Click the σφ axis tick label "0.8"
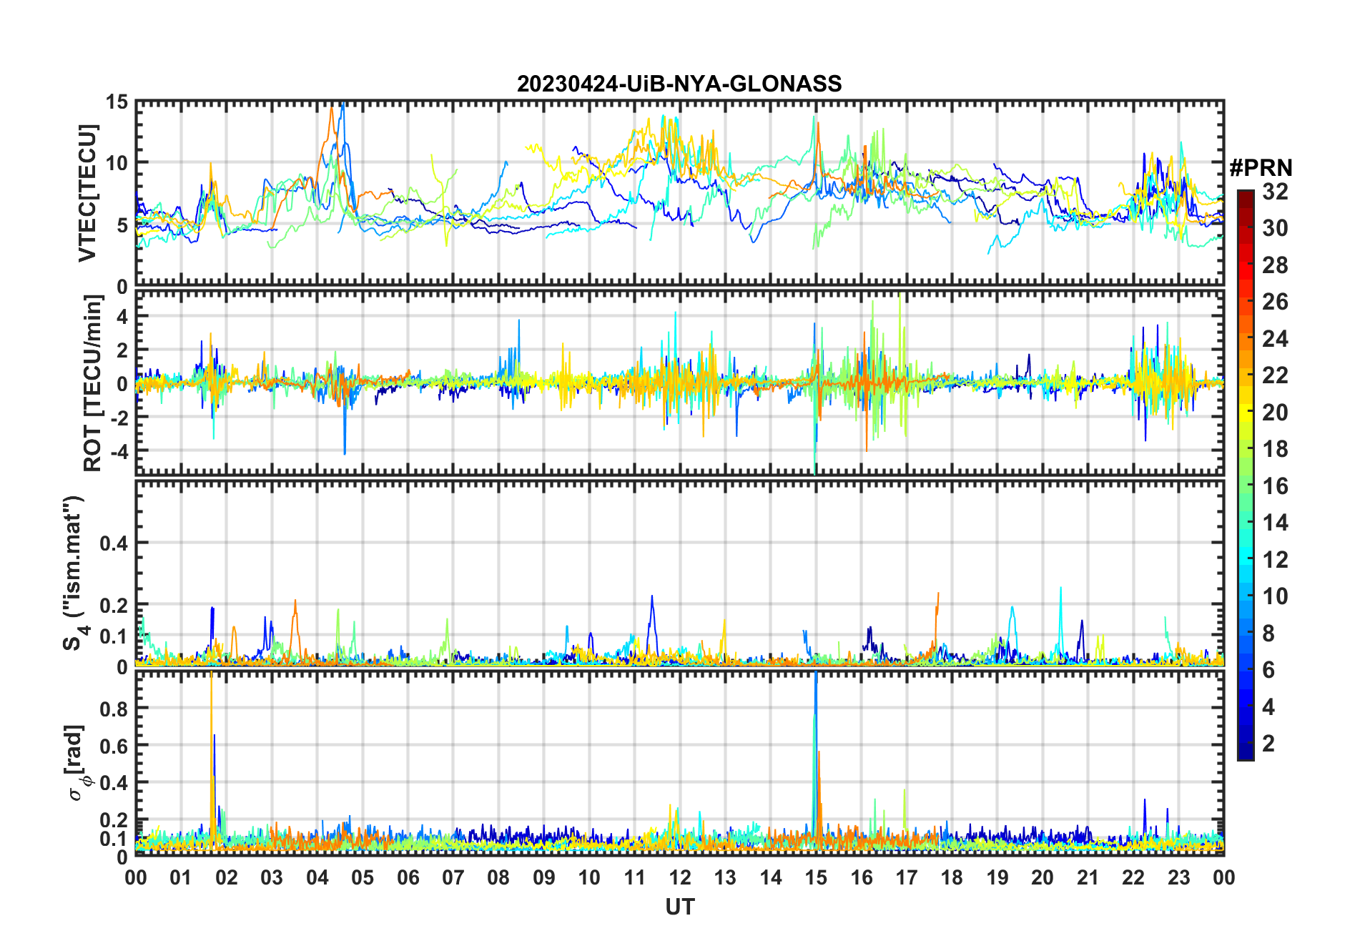The width and height of the screenshot is (1360, 951). [114, 709]
